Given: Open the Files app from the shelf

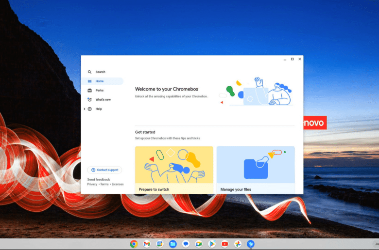Looking at the screenshot, I should (173, 244).
